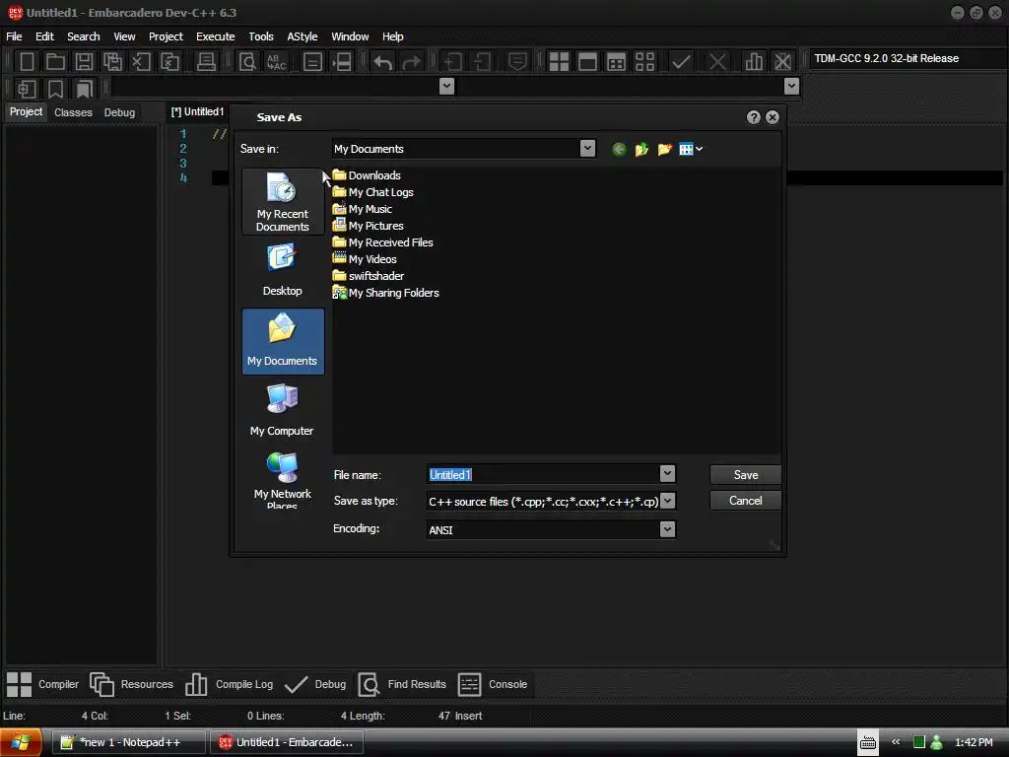Click the Save All toolbar icon

point(112,62)
